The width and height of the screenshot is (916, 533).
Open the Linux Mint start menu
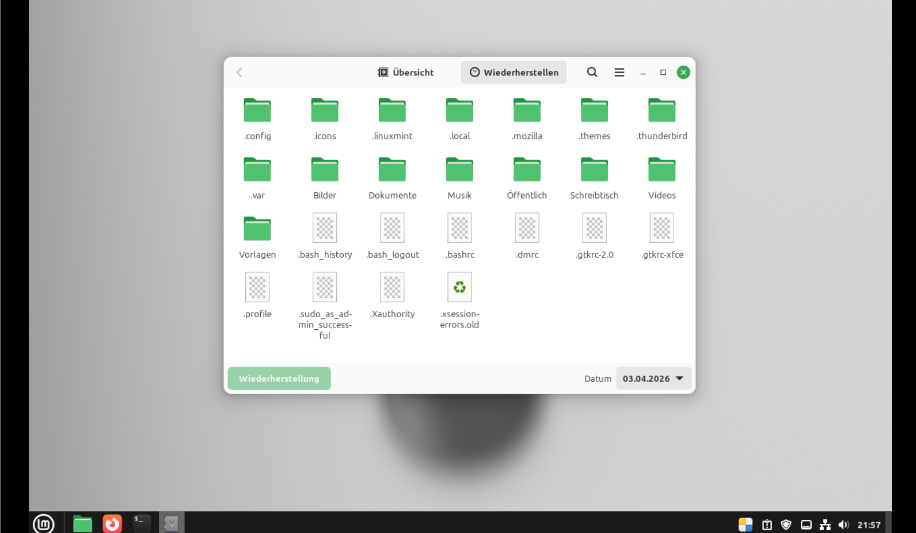point(44,523)
